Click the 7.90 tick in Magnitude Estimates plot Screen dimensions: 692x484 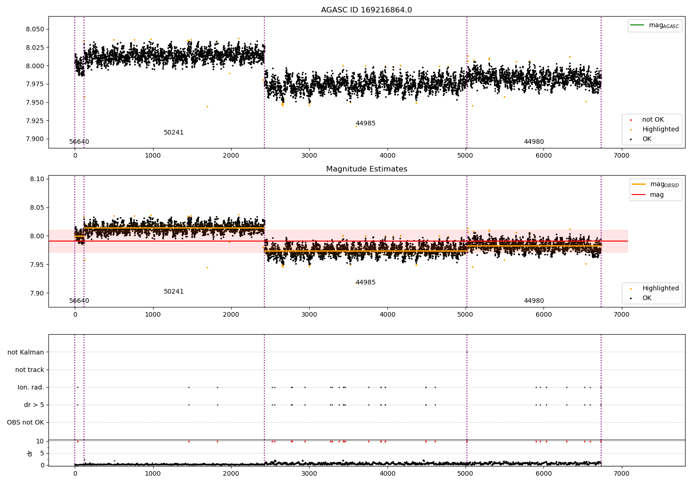pos(37,293)
